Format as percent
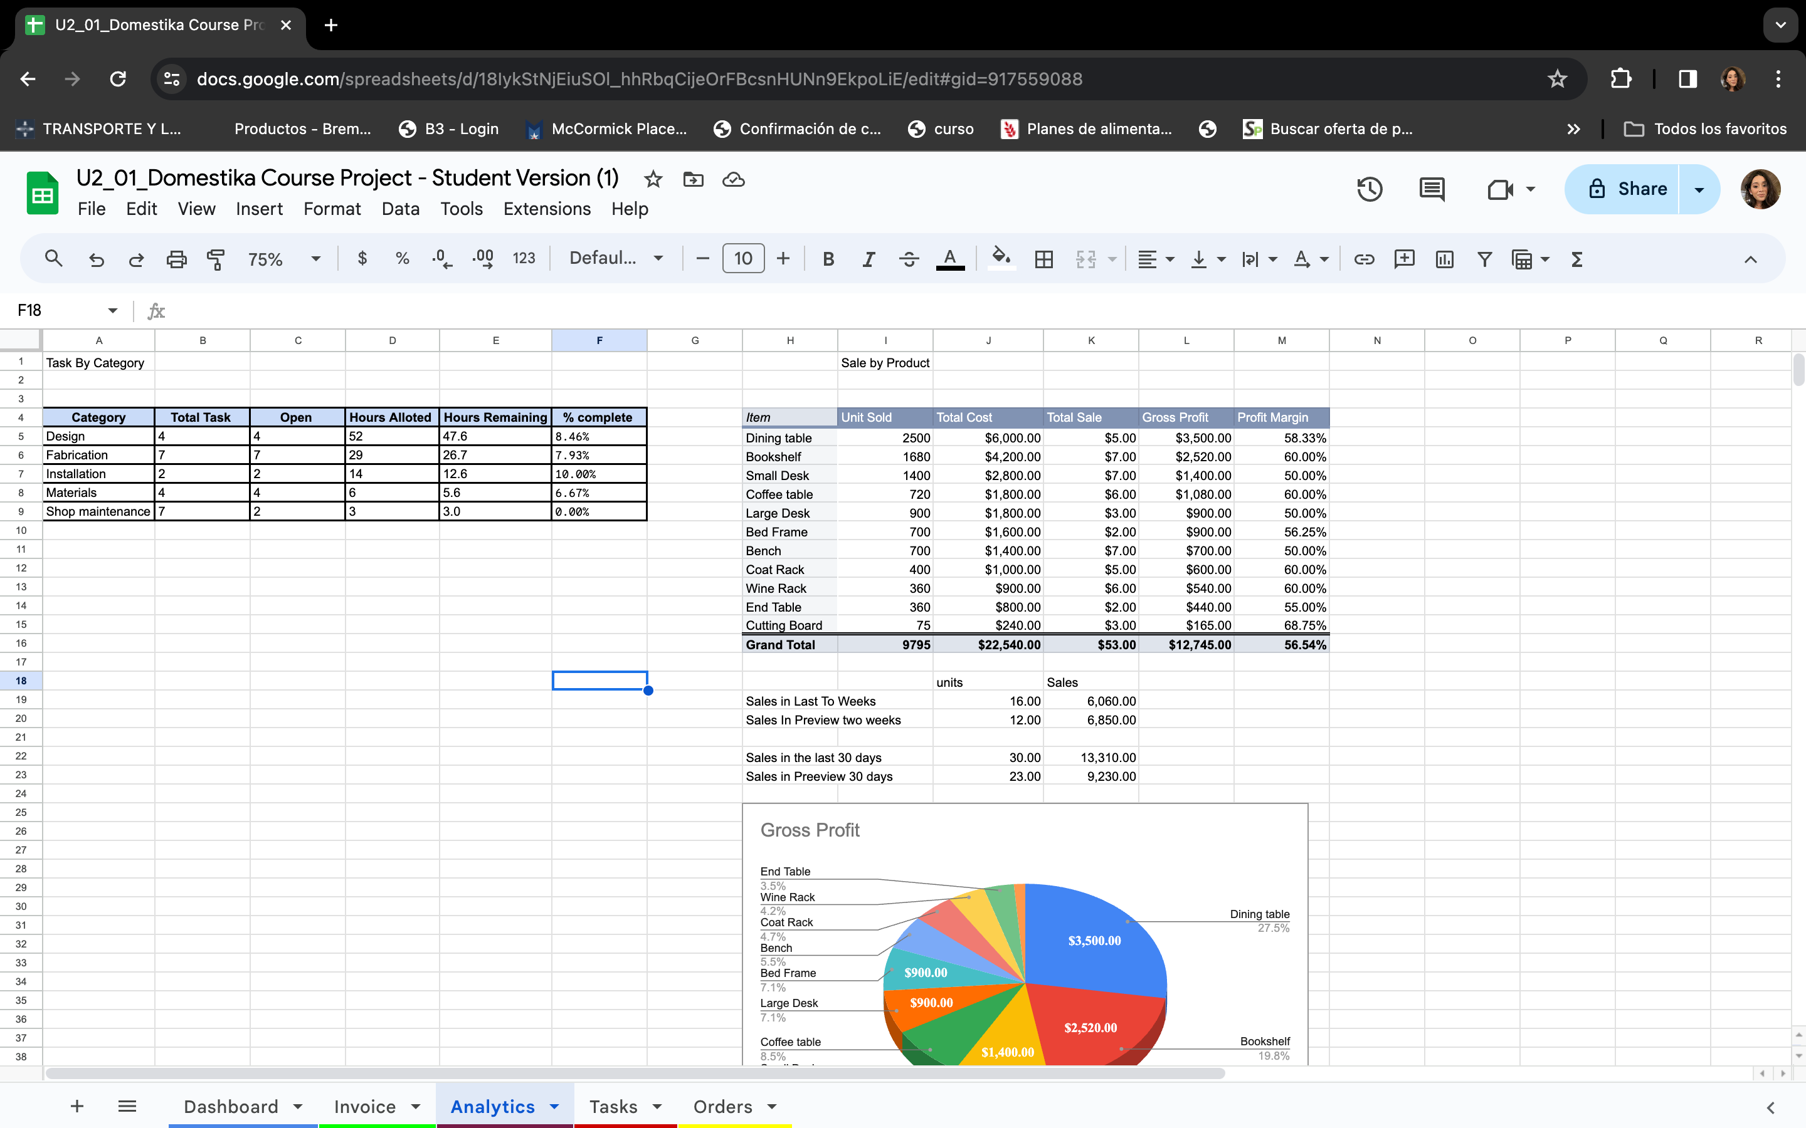 [x=402, y=259]
